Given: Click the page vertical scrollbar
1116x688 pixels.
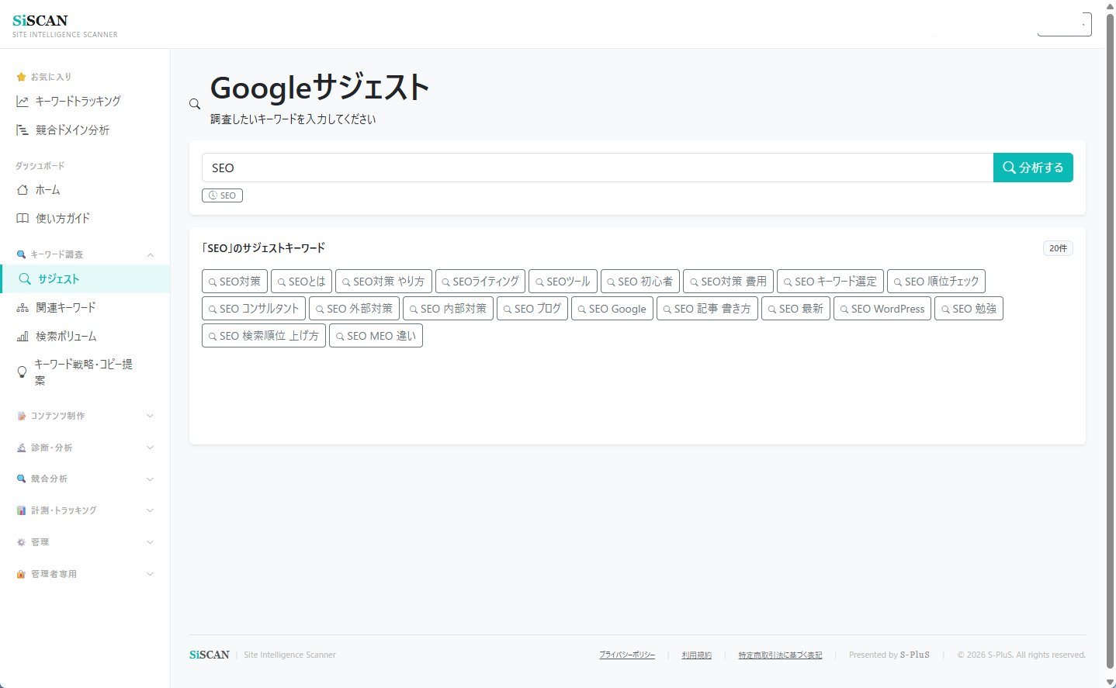Looking at the screenshot, I should point(1110,341).
